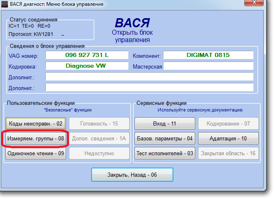Image resolution: width=274 pixels, height=199 pixels.
Task: Click the second Дополнит. field
Action: [x=149, y=87]
